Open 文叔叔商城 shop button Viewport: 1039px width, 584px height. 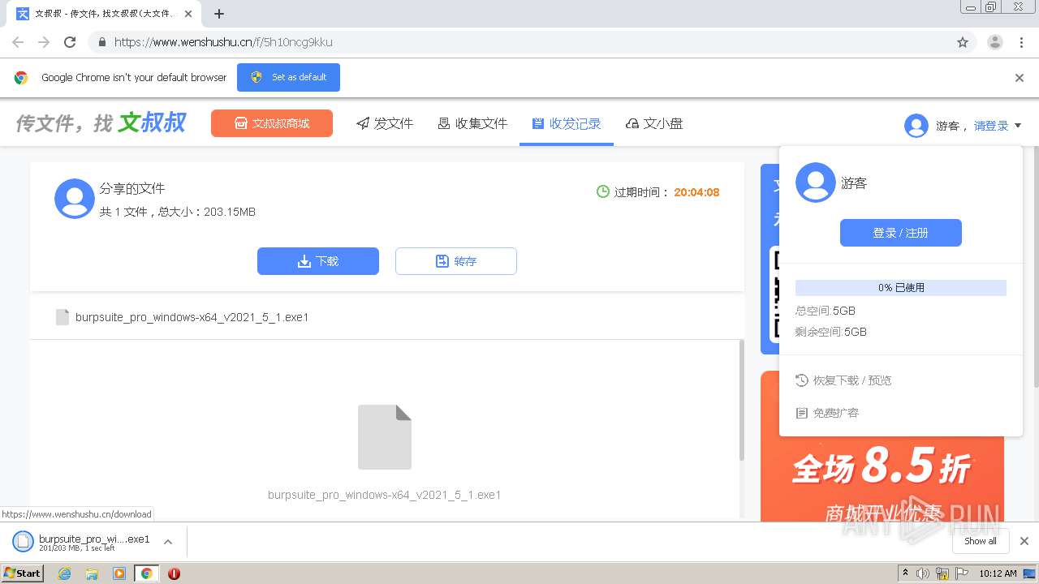point(272,123)
